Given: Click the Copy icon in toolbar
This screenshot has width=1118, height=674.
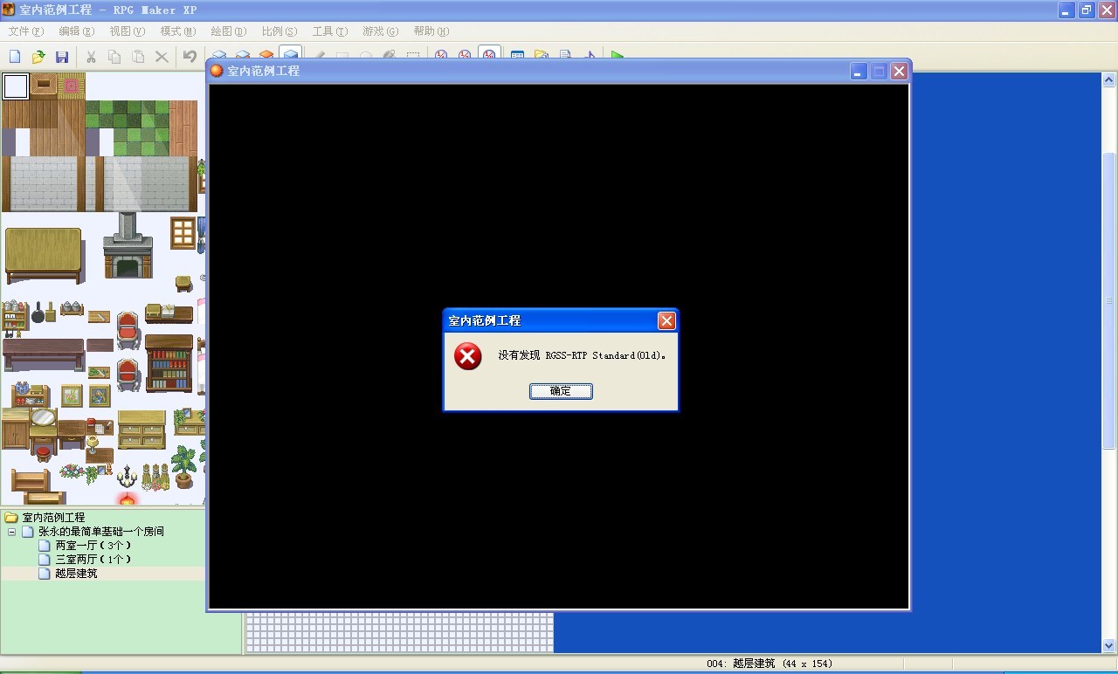Looking at the screenshot, I should click(x=114, y=57).
